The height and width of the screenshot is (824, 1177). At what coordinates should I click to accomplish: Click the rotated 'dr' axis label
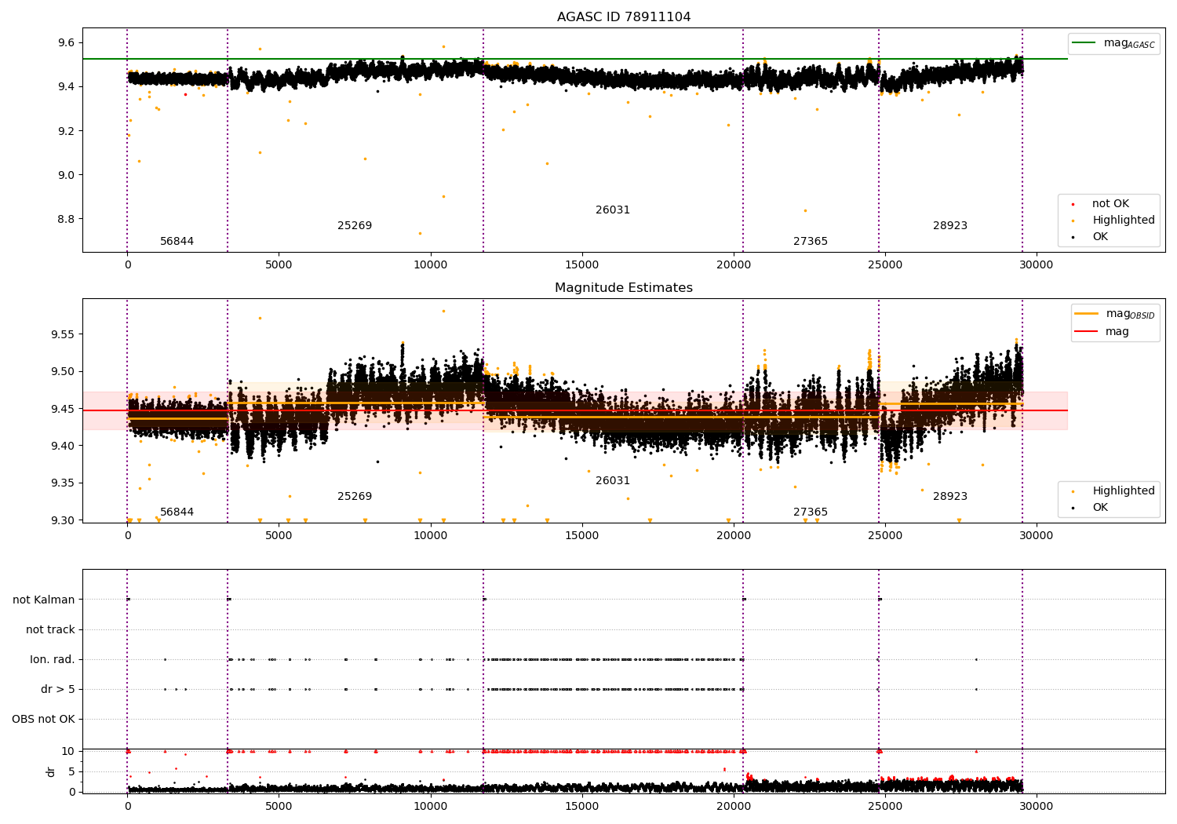[51, 771]
